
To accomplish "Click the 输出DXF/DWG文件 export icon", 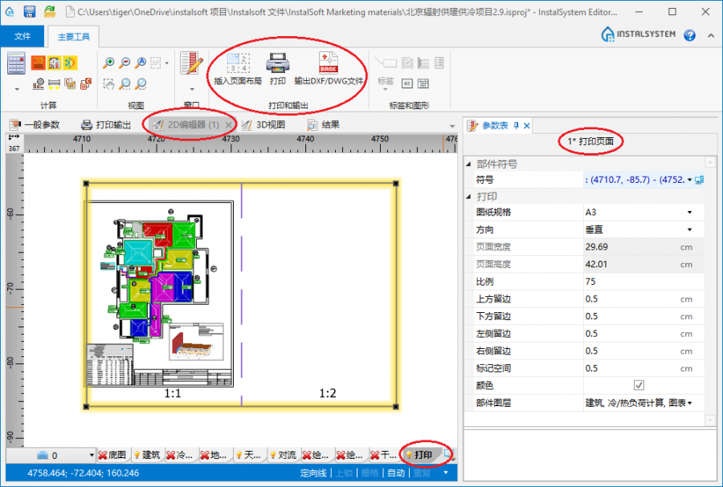I will click(x=329, y=64).
